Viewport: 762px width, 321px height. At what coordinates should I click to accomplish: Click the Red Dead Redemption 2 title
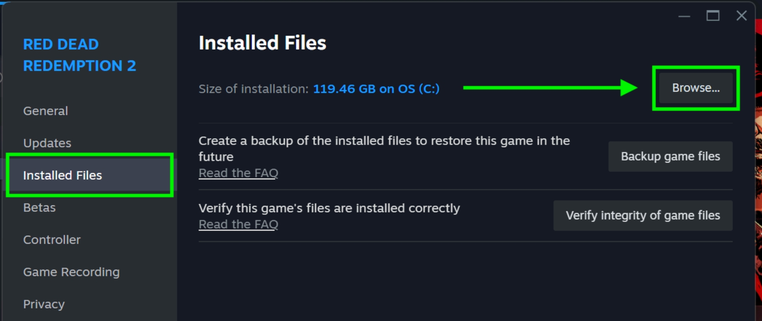(80, 55)
